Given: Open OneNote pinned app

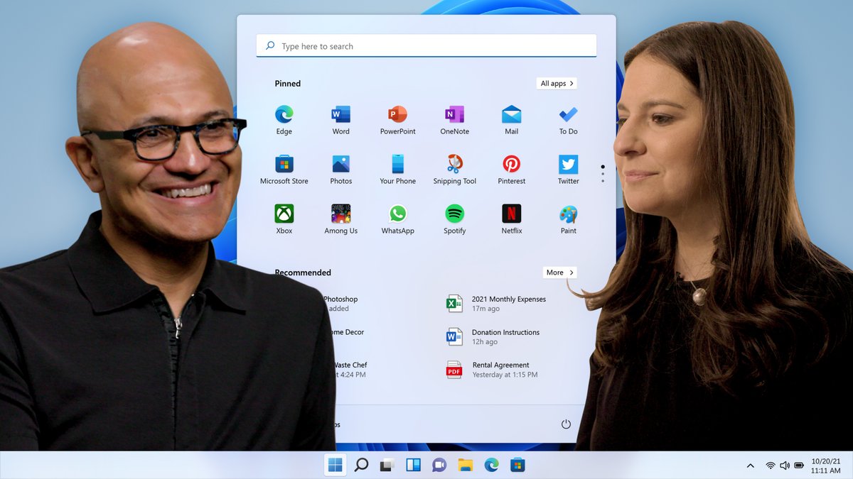Looking at the screenshot, I should [x=454, y=119].
